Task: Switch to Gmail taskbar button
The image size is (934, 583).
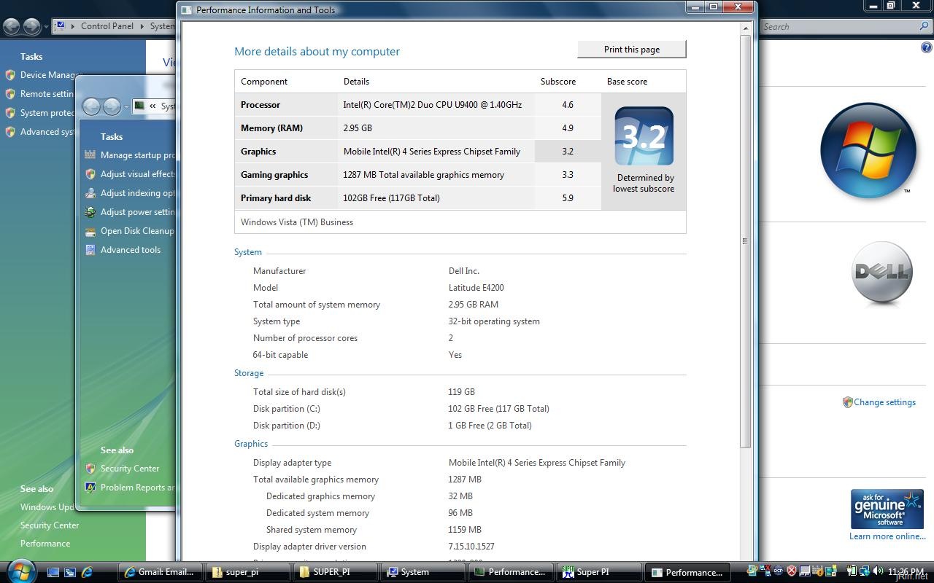Action: tap(160, 572)
